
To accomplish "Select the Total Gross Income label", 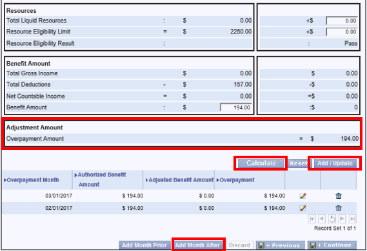I will click(x=32, y=73).
